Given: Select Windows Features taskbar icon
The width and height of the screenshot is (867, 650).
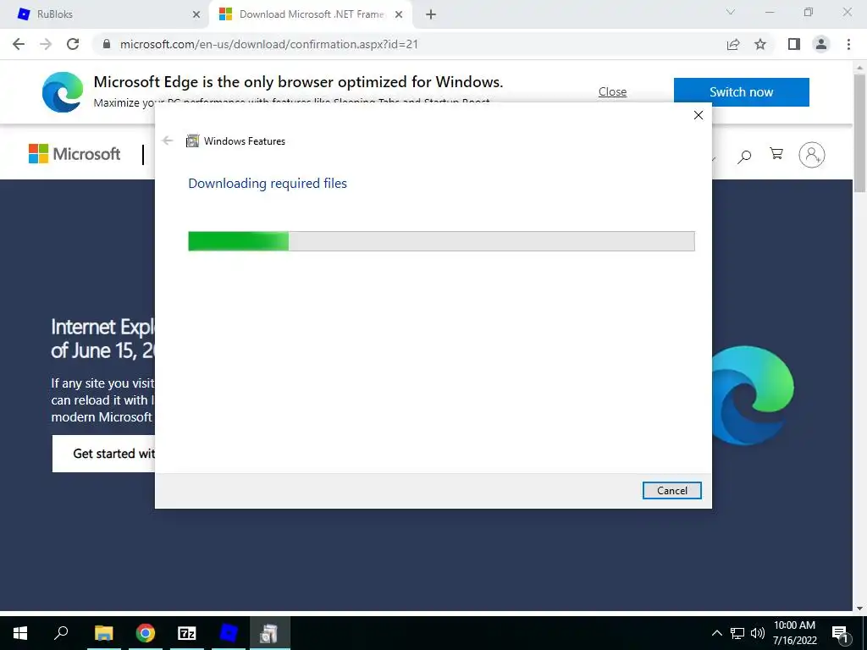Looking at the screenshot, I should coord(269,633).
